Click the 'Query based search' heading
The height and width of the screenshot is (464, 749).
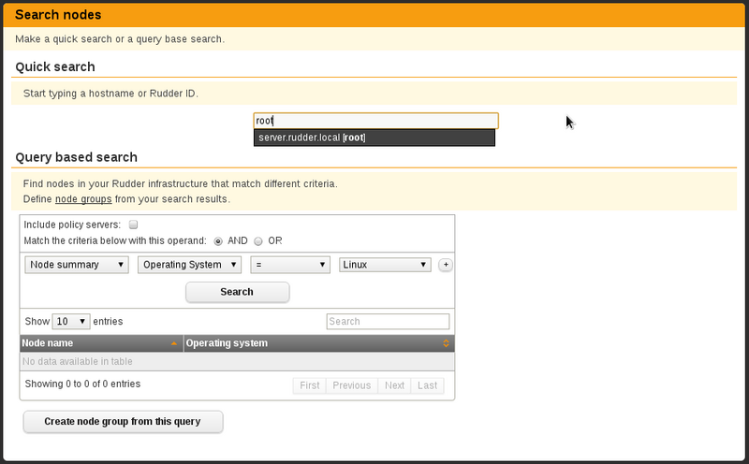(77, 157)
